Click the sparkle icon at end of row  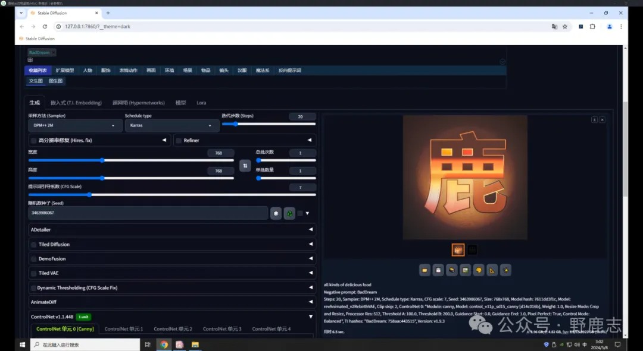coord(505,270)
